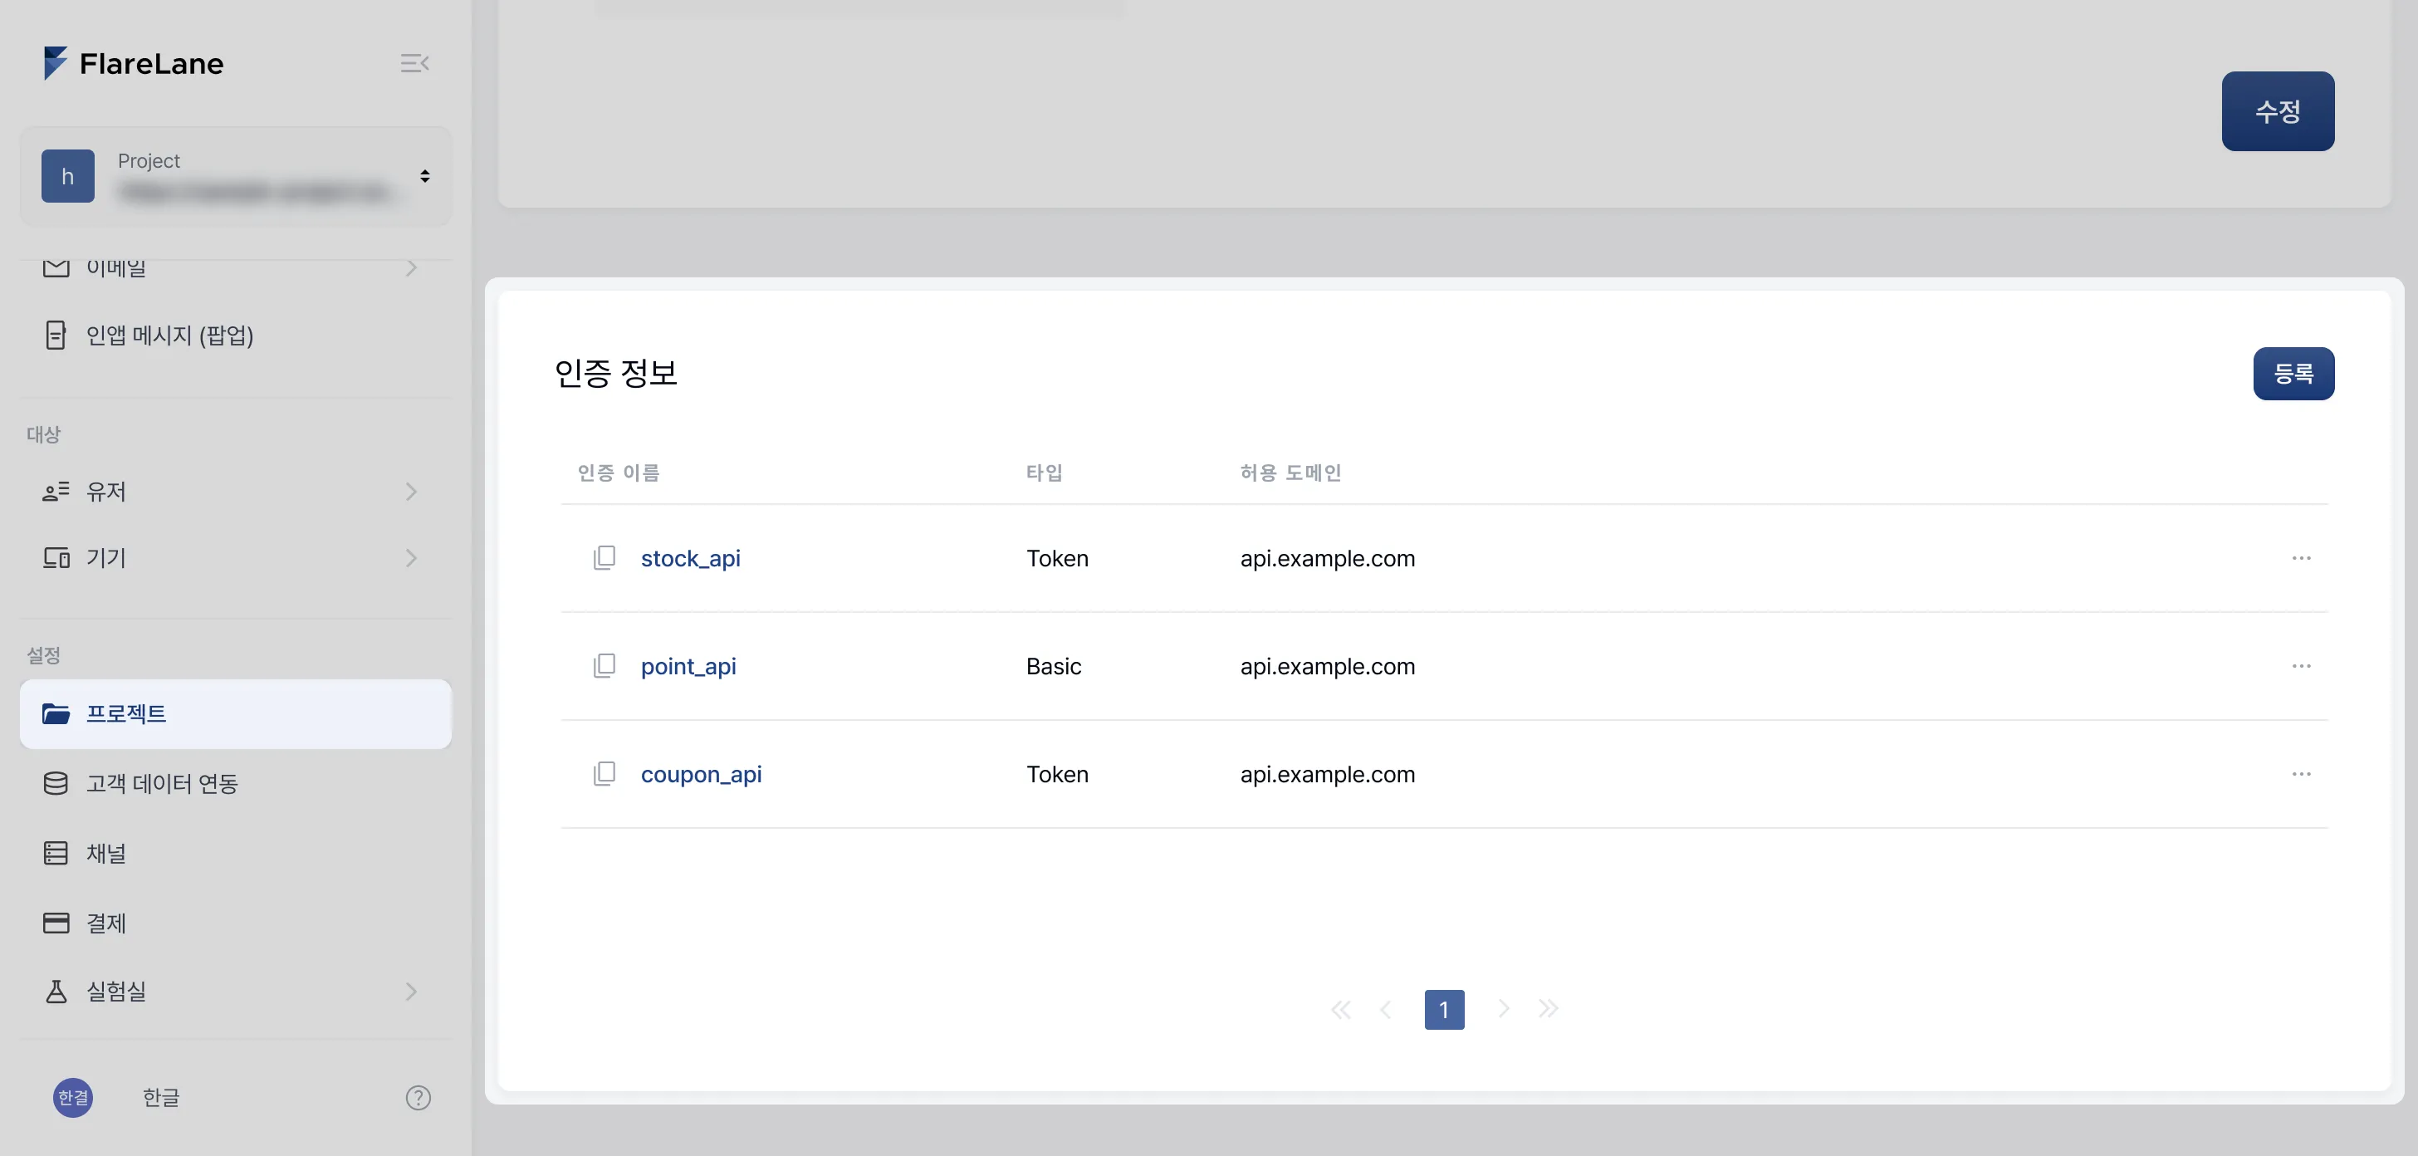Image resolution: width=2418 pixels, height=1156 pixels.
Task: Open the coupon_api link
Action: coord(701,774)
